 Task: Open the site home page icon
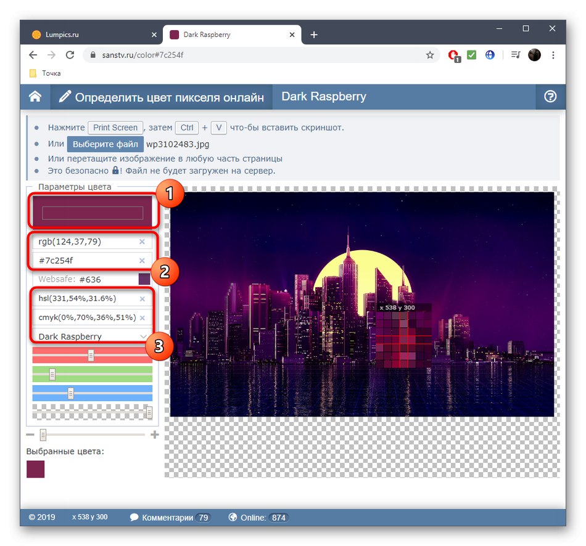[x=35, y=97]
